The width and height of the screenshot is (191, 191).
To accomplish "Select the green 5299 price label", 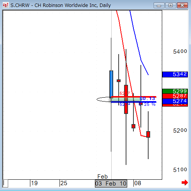I will pos(175,91).
